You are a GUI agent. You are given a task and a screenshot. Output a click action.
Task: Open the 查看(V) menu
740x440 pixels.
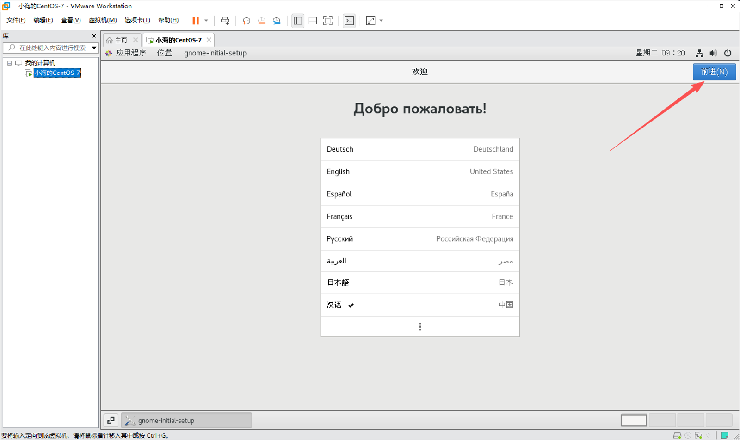71,20
